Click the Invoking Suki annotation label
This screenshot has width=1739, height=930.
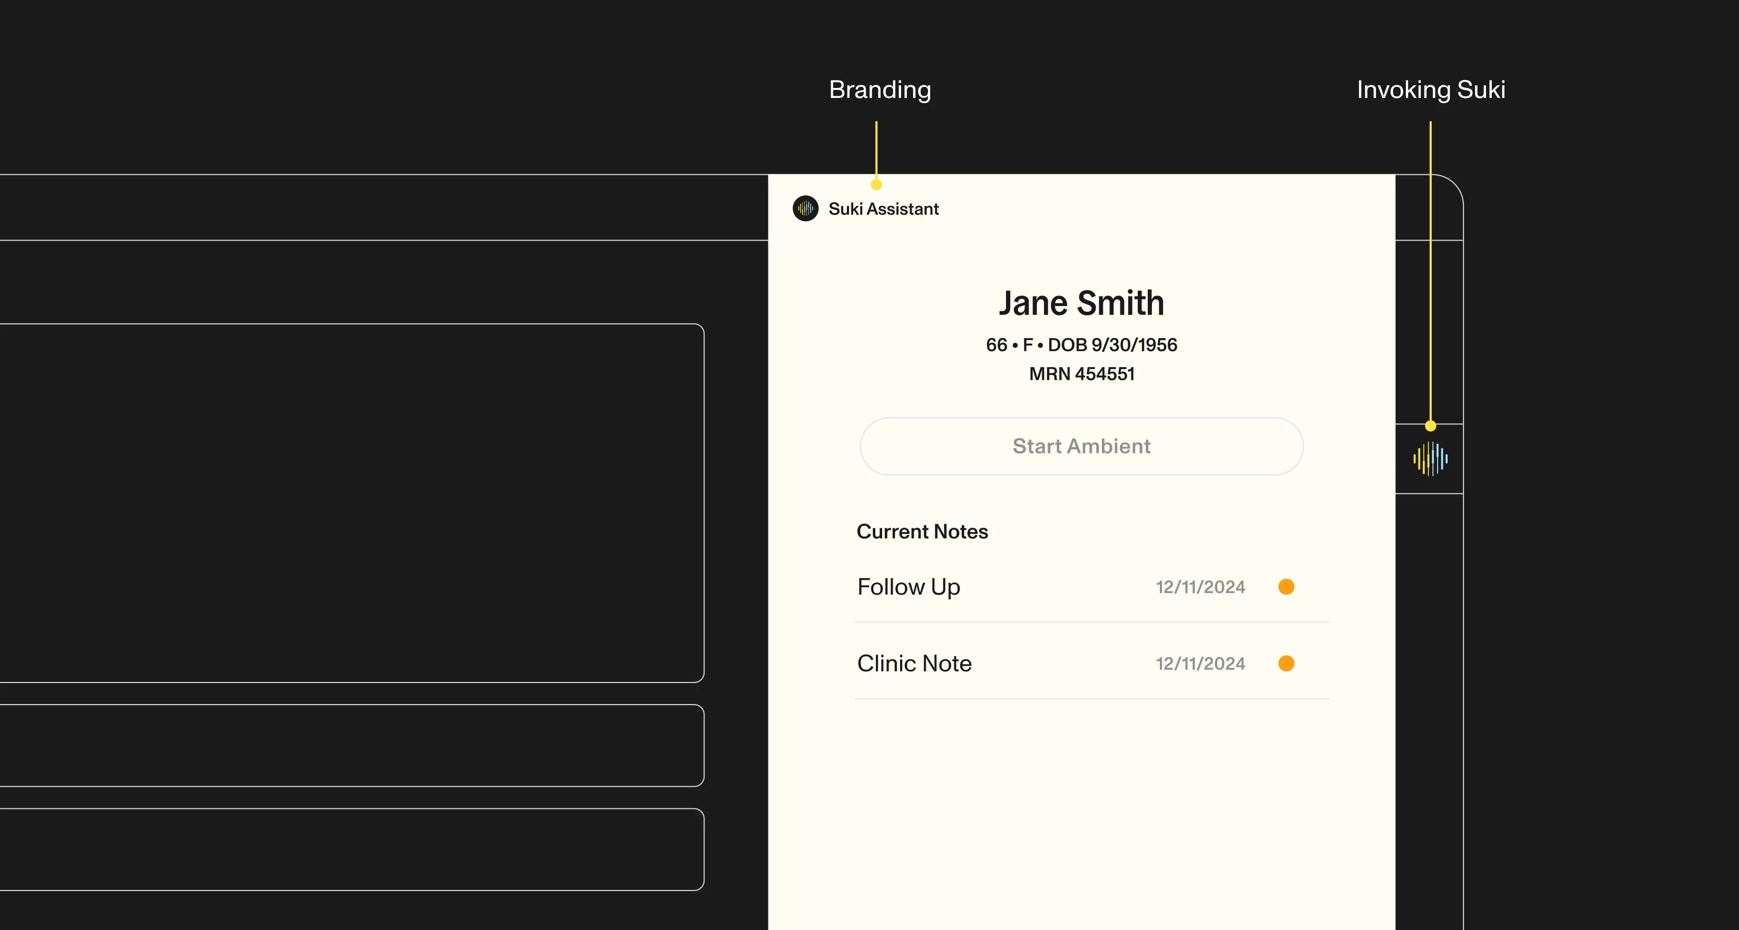1431,90
